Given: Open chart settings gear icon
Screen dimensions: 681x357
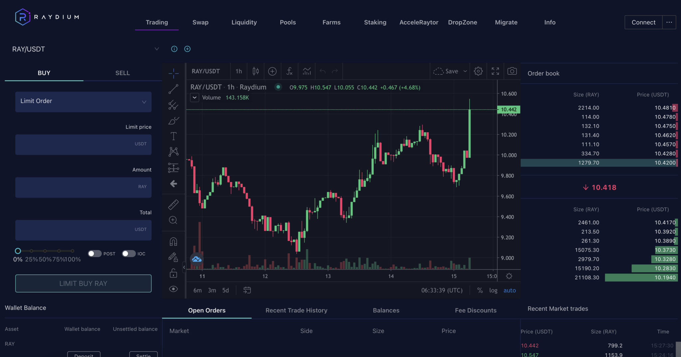Looking at the screenshot, I should point(478,71).
